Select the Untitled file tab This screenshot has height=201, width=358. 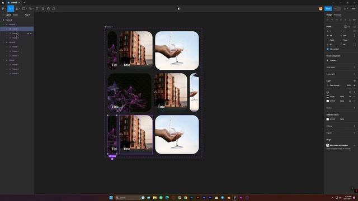point(13,2)
